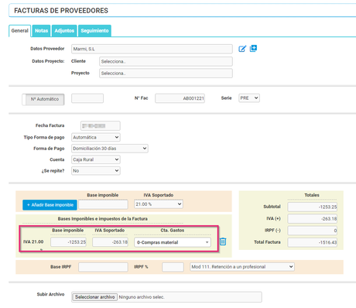Open the Proyecto Selecciona dropdown
356x308 pixels.
pos(166,74)
